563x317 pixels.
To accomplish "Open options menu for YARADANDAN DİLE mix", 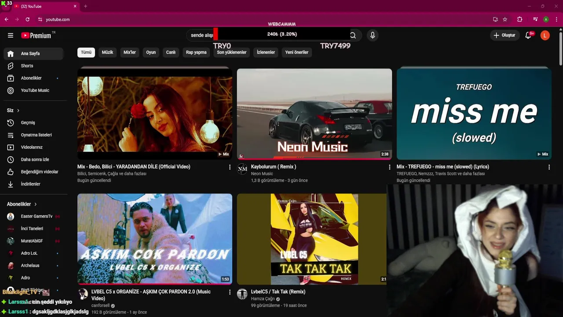I will [230, 167].
